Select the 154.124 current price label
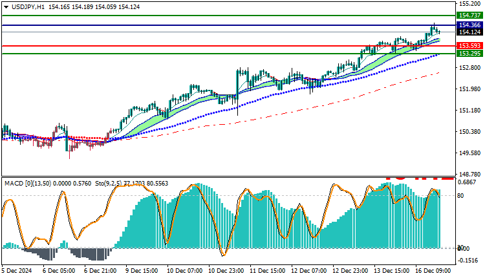Image resolution: width=485 pixels, height=278 pixels. [x=470, y=32]
